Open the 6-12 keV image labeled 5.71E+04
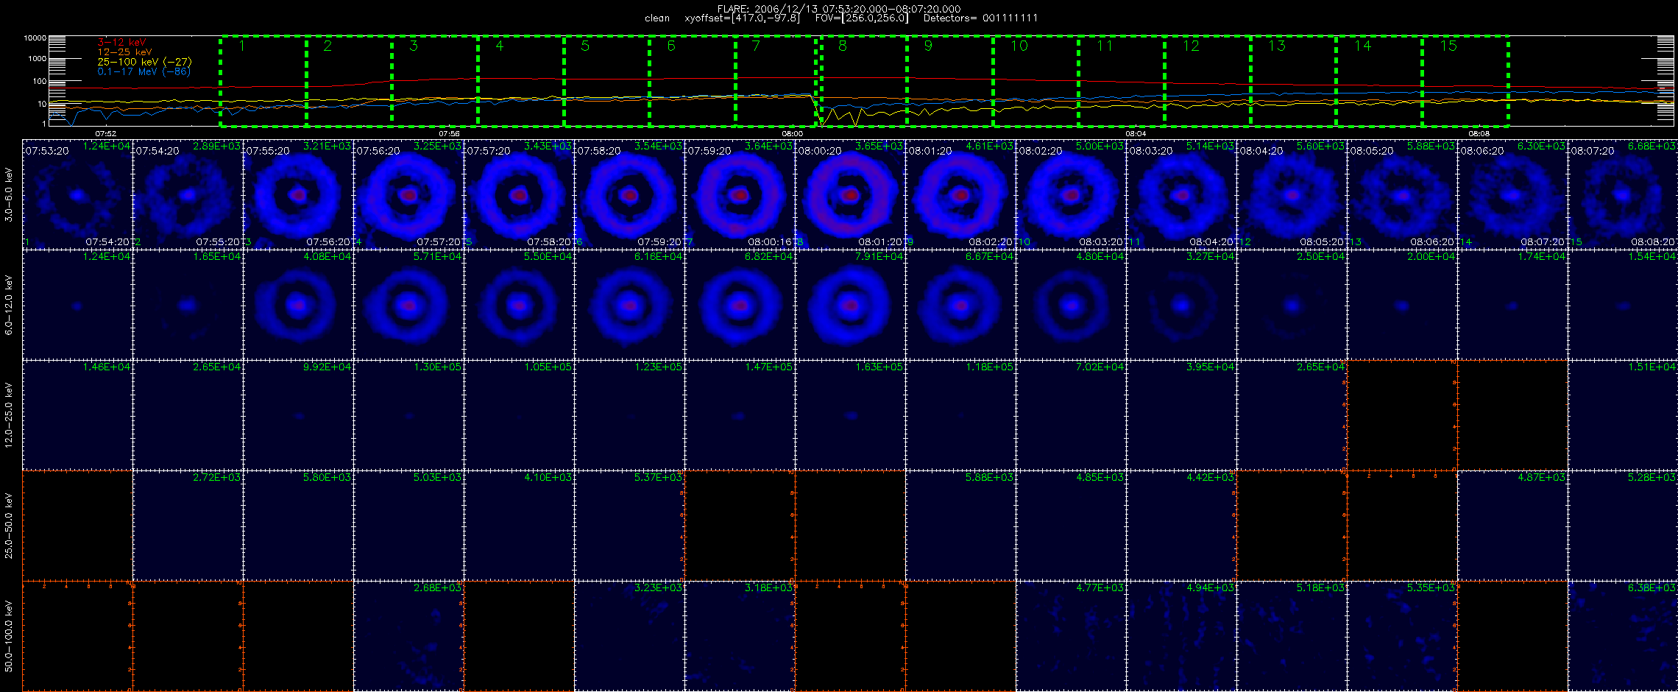Screen dimensions: 1678x692 tap(408, 305)
